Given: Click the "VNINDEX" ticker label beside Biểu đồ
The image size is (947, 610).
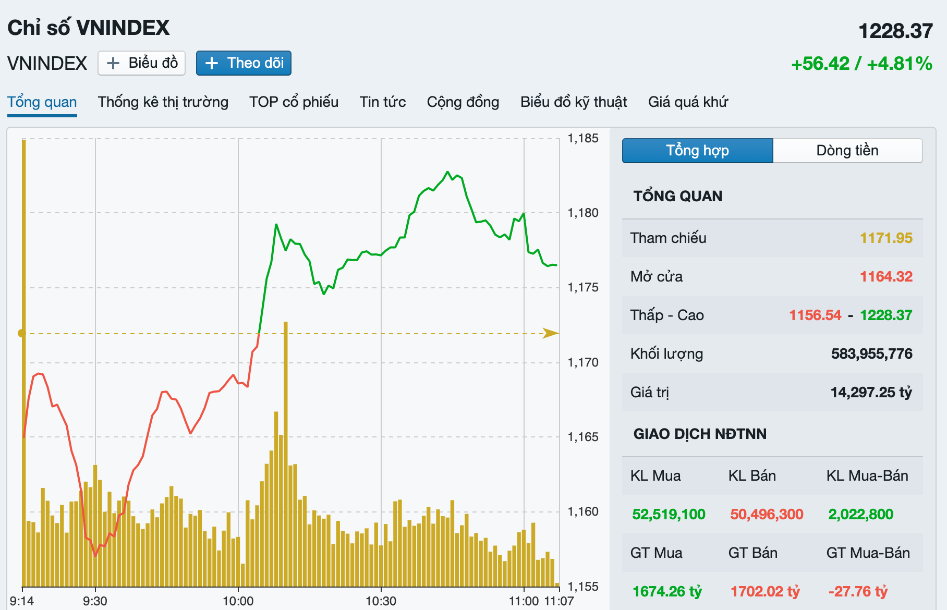Looking at the screenshot, I should 47,64.
